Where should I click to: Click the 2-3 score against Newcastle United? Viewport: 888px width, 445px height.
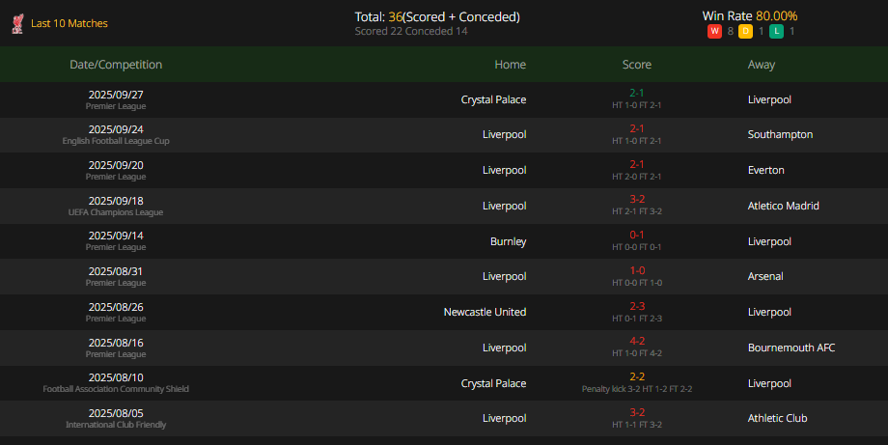(637, 306)
